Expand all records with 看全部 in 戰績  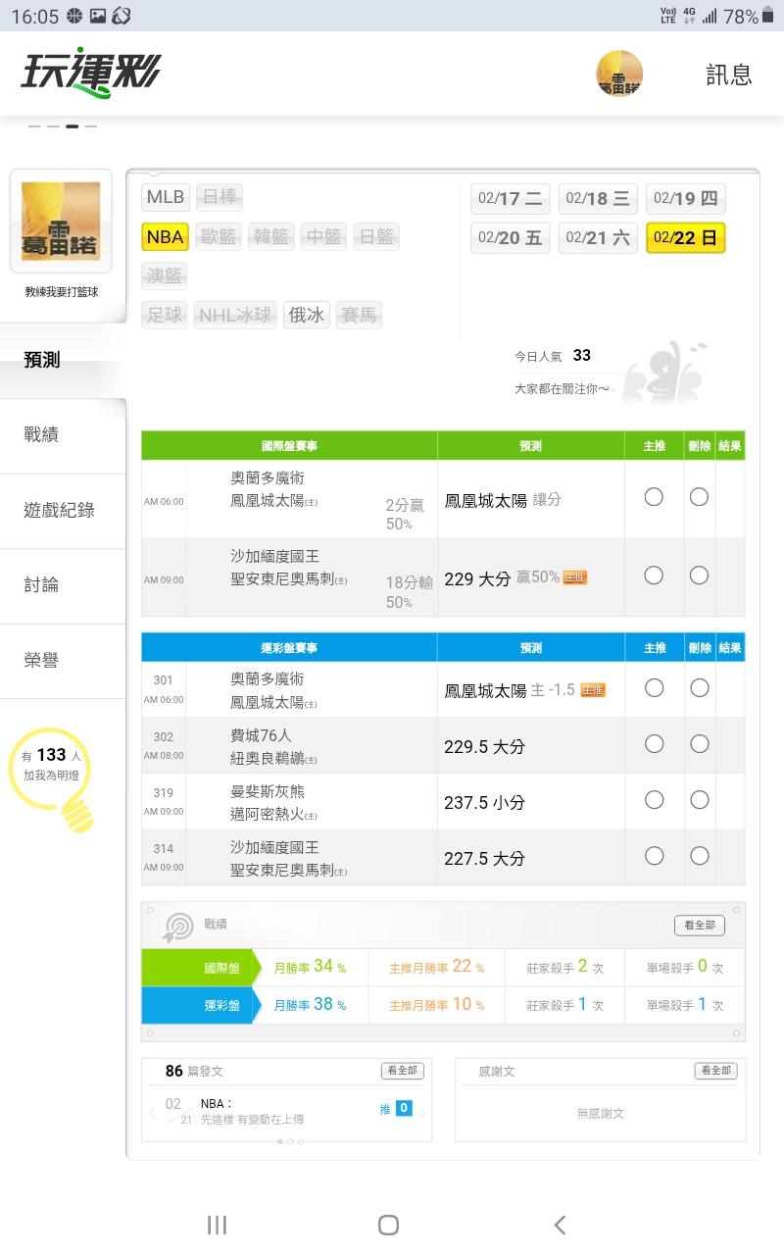coord(700,926)
